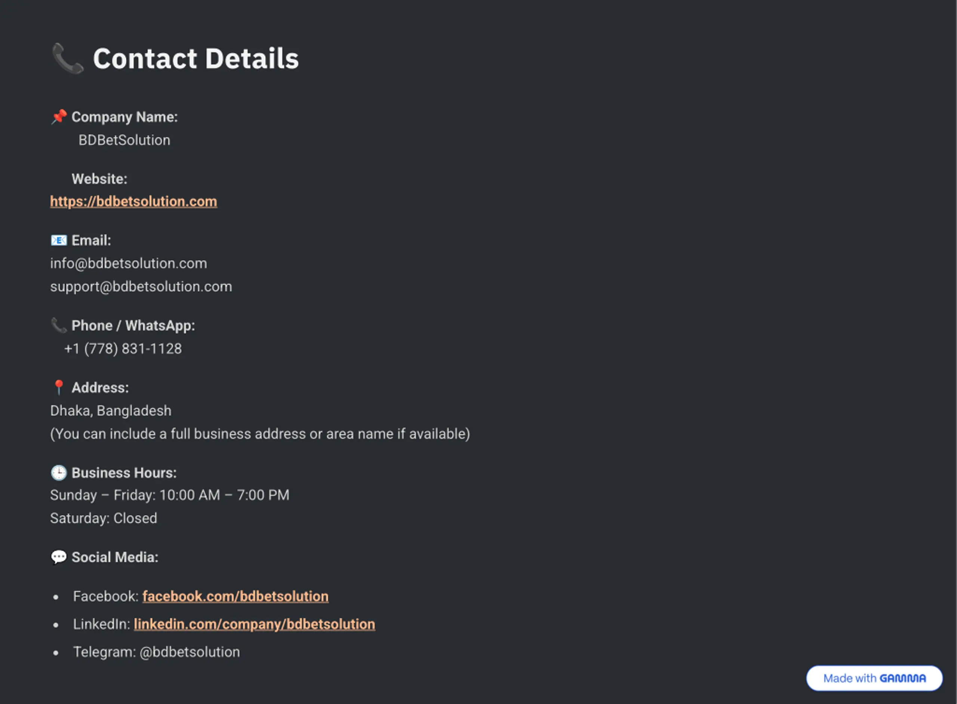Viewport: 957px width, 704px height.
Task: Click the Saturday: Closed text
Action: 104,518
